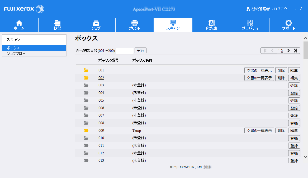Open box 001 via its number link
Viewport: 308px width, 178px height.
[x=101, y=70]
